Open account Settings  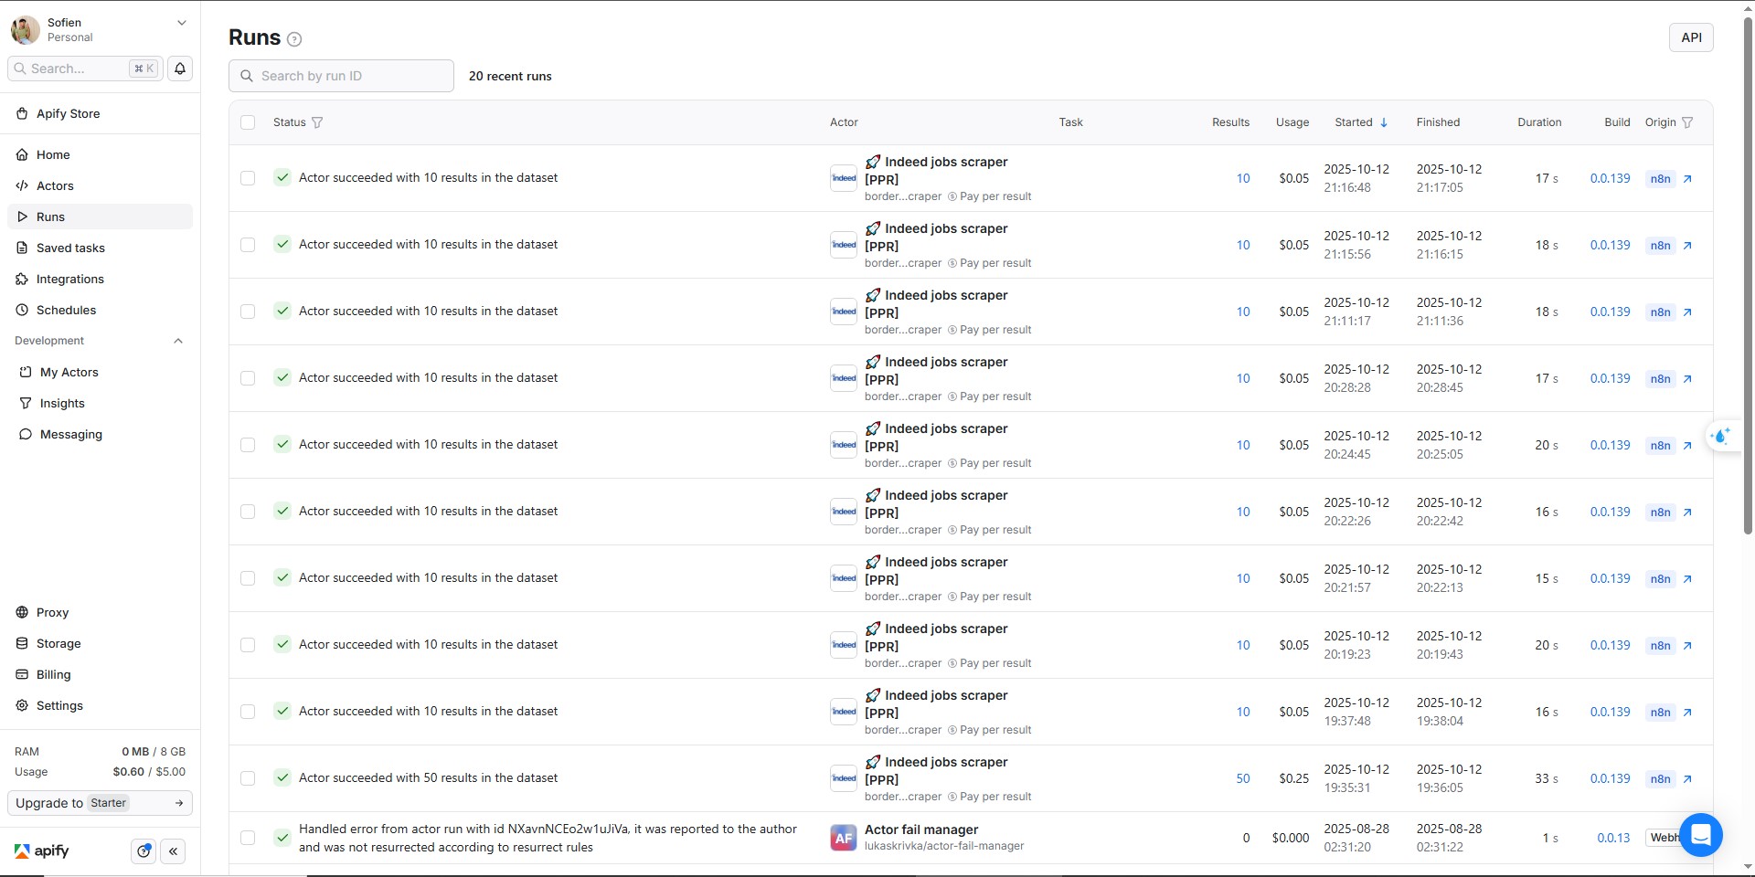click(x=100, y=705)
